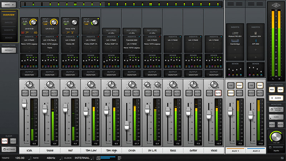The image size is (286, 161).
Task: Click the Kick channel volume fader
Action: coord(24,103)
